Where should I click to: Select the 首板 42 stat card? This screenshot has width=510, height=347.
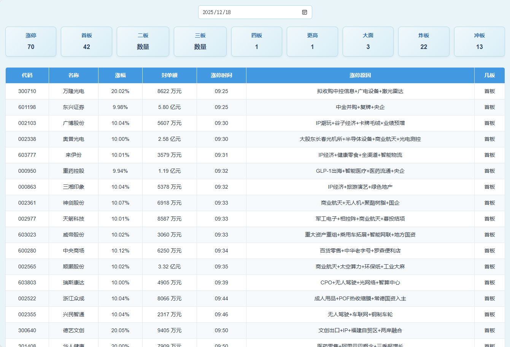click(x=87, y=41)
